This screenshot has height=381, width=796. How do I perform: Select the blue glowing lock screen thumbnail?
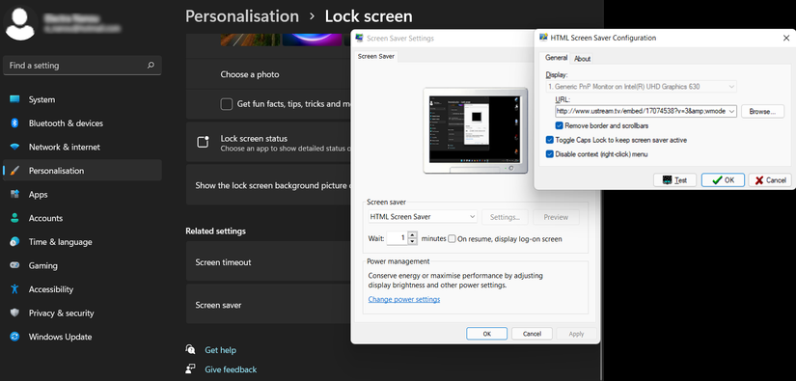(x=313, y=41)
